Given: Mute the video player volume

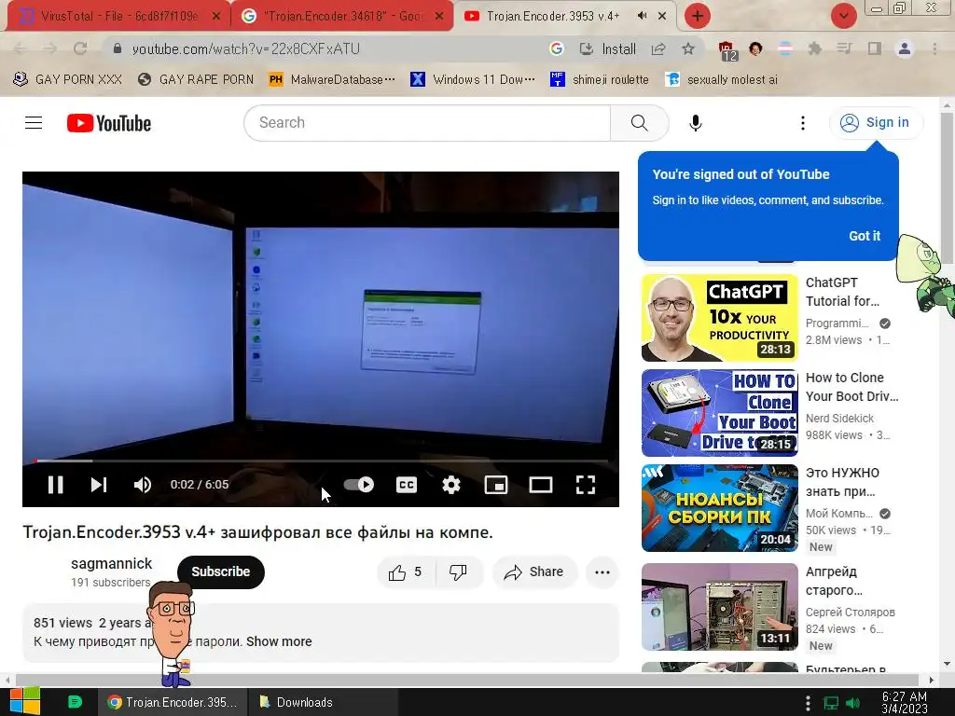Looking at the screenshot, I should pyautogui.click(x=143, y=485).
